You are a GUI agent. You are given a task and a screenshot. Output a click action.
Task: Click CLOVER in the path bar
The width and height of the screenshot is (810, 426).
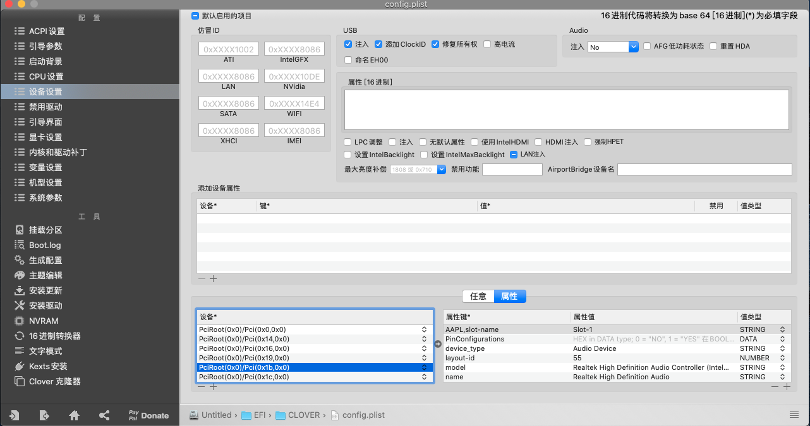[298, 415]
